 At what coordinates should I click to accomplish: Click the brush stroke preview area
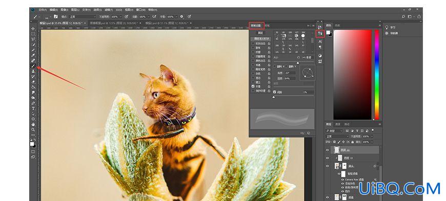282,119
